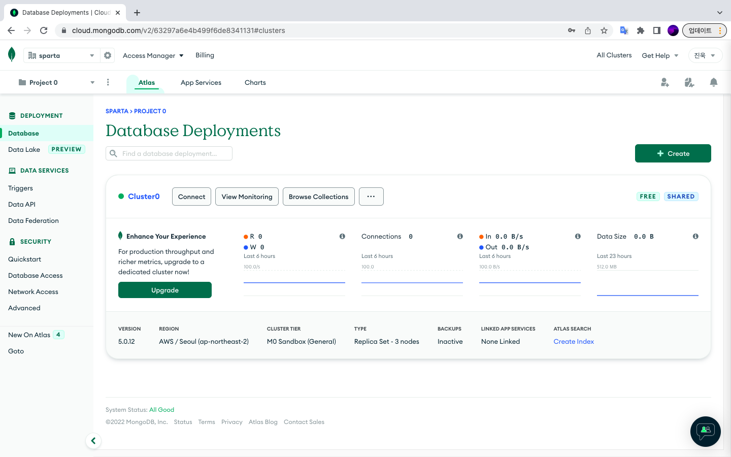Select Database in the sidebar
Image resolution: width=731 pixels, height=457 pixels.
(47, 133)
